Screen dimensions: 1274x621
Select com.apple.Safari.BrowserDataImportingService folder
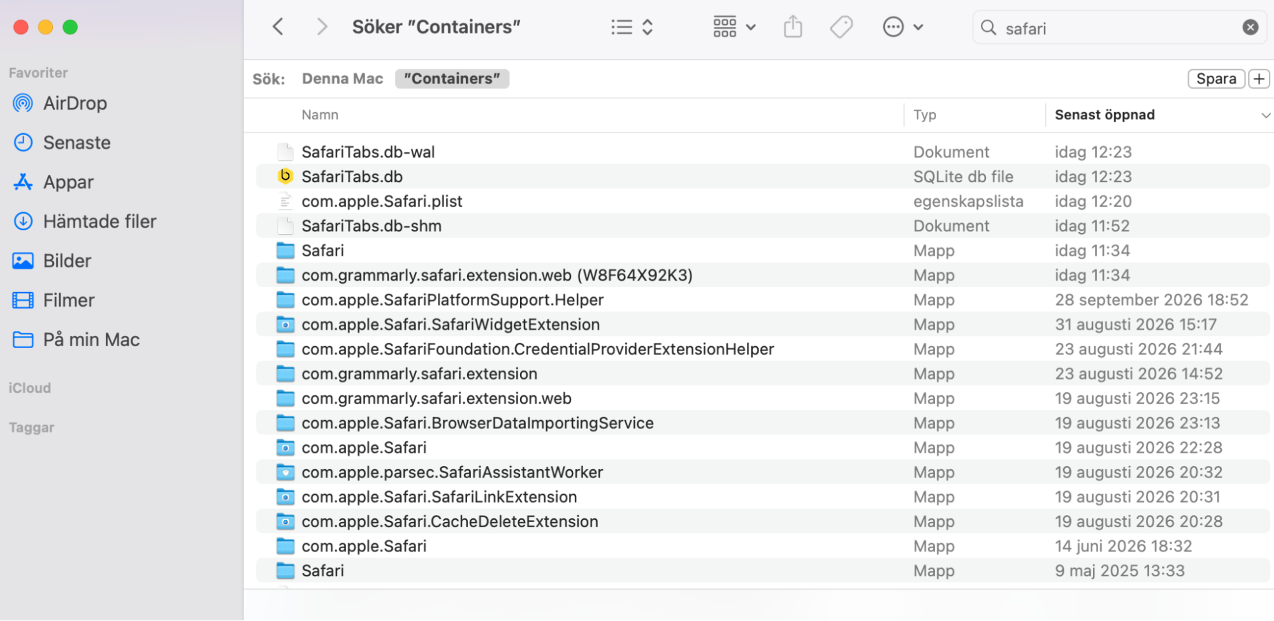(x=477, y=423)
